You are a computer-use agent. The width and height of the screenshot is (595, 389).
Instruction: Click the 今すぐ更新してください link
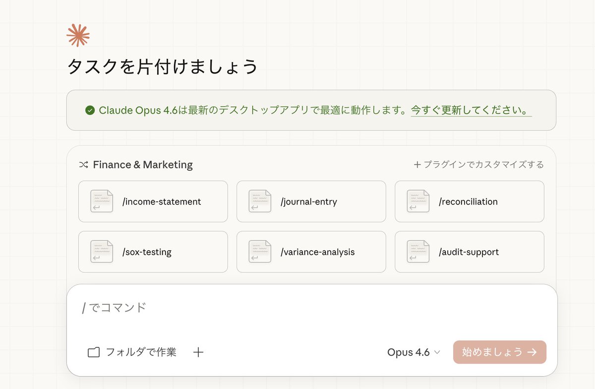click(471, 110)
